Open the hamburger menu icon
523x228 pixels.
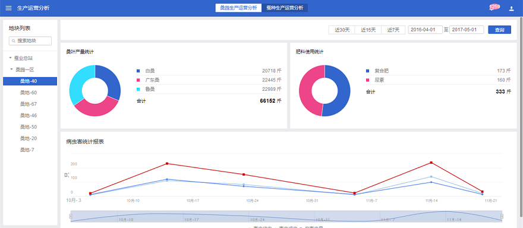pos(9,8)
